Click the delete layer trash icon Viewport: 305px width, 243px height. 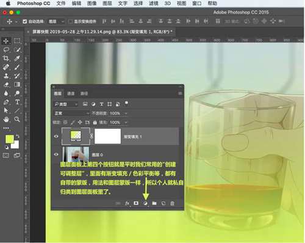(x=172, y=203)
